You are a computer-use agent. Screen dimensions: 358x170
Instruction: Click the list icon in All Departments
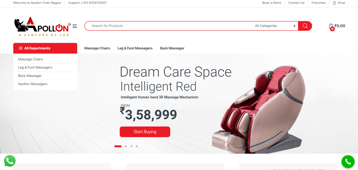click(21, 48)
